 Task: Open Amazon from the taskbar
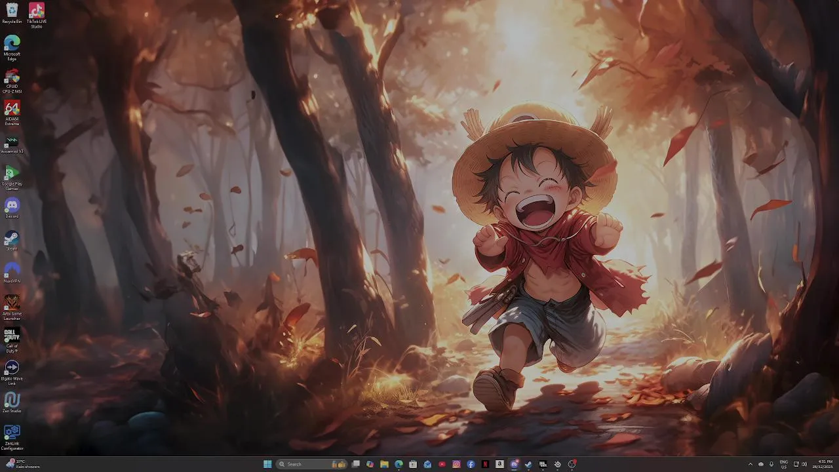[499, 464]
